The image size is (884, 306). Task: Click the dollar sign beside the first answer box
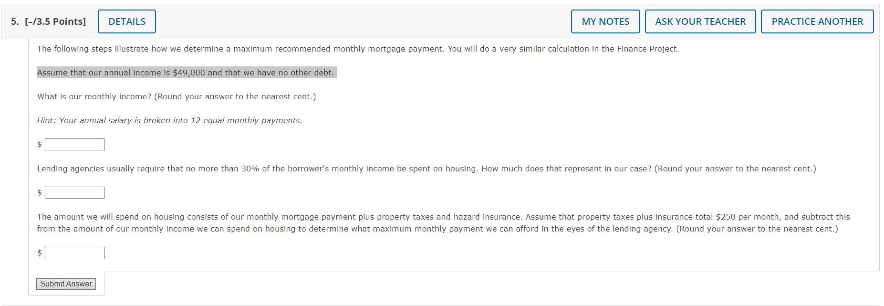coord(39,144)
